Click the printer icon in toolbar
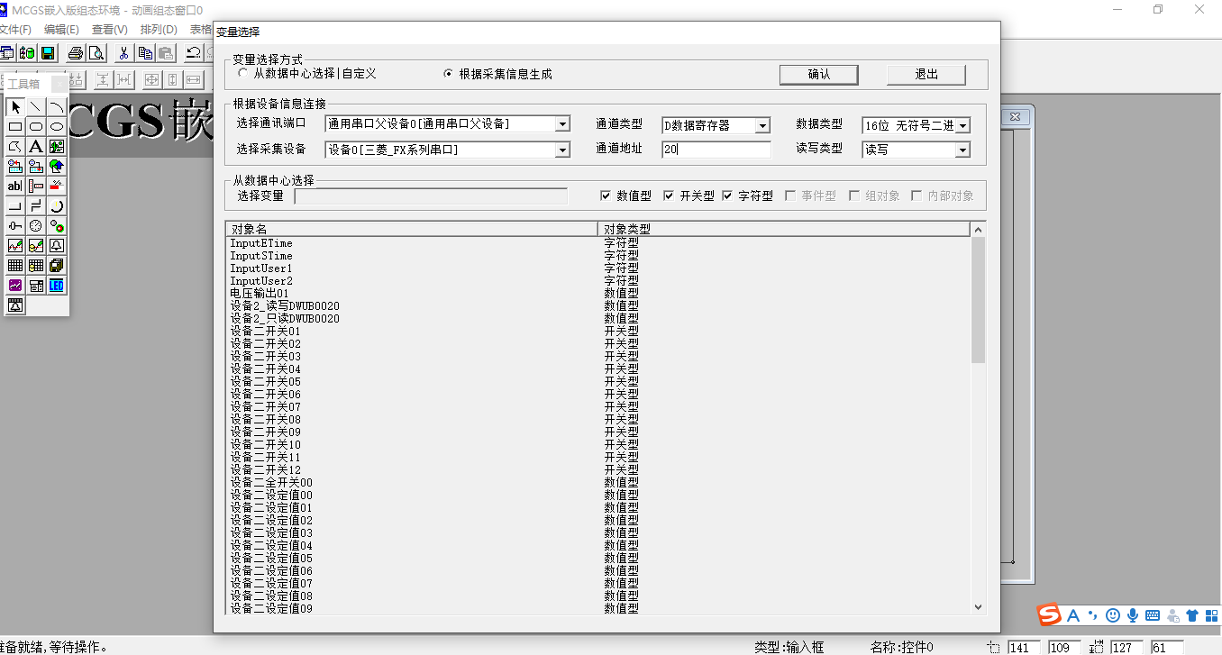The width and height of the screenshot is (1222, 655). point(76,53)
